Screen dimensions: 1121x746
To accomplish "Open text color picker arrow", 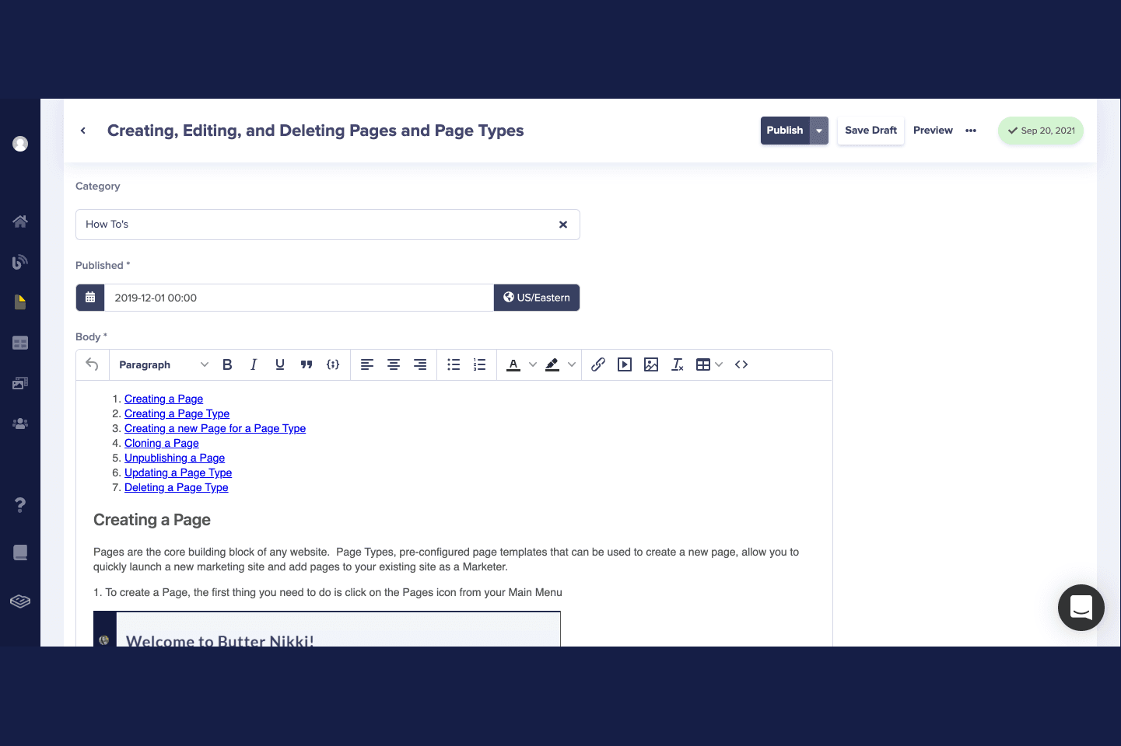I will point(533,364).
